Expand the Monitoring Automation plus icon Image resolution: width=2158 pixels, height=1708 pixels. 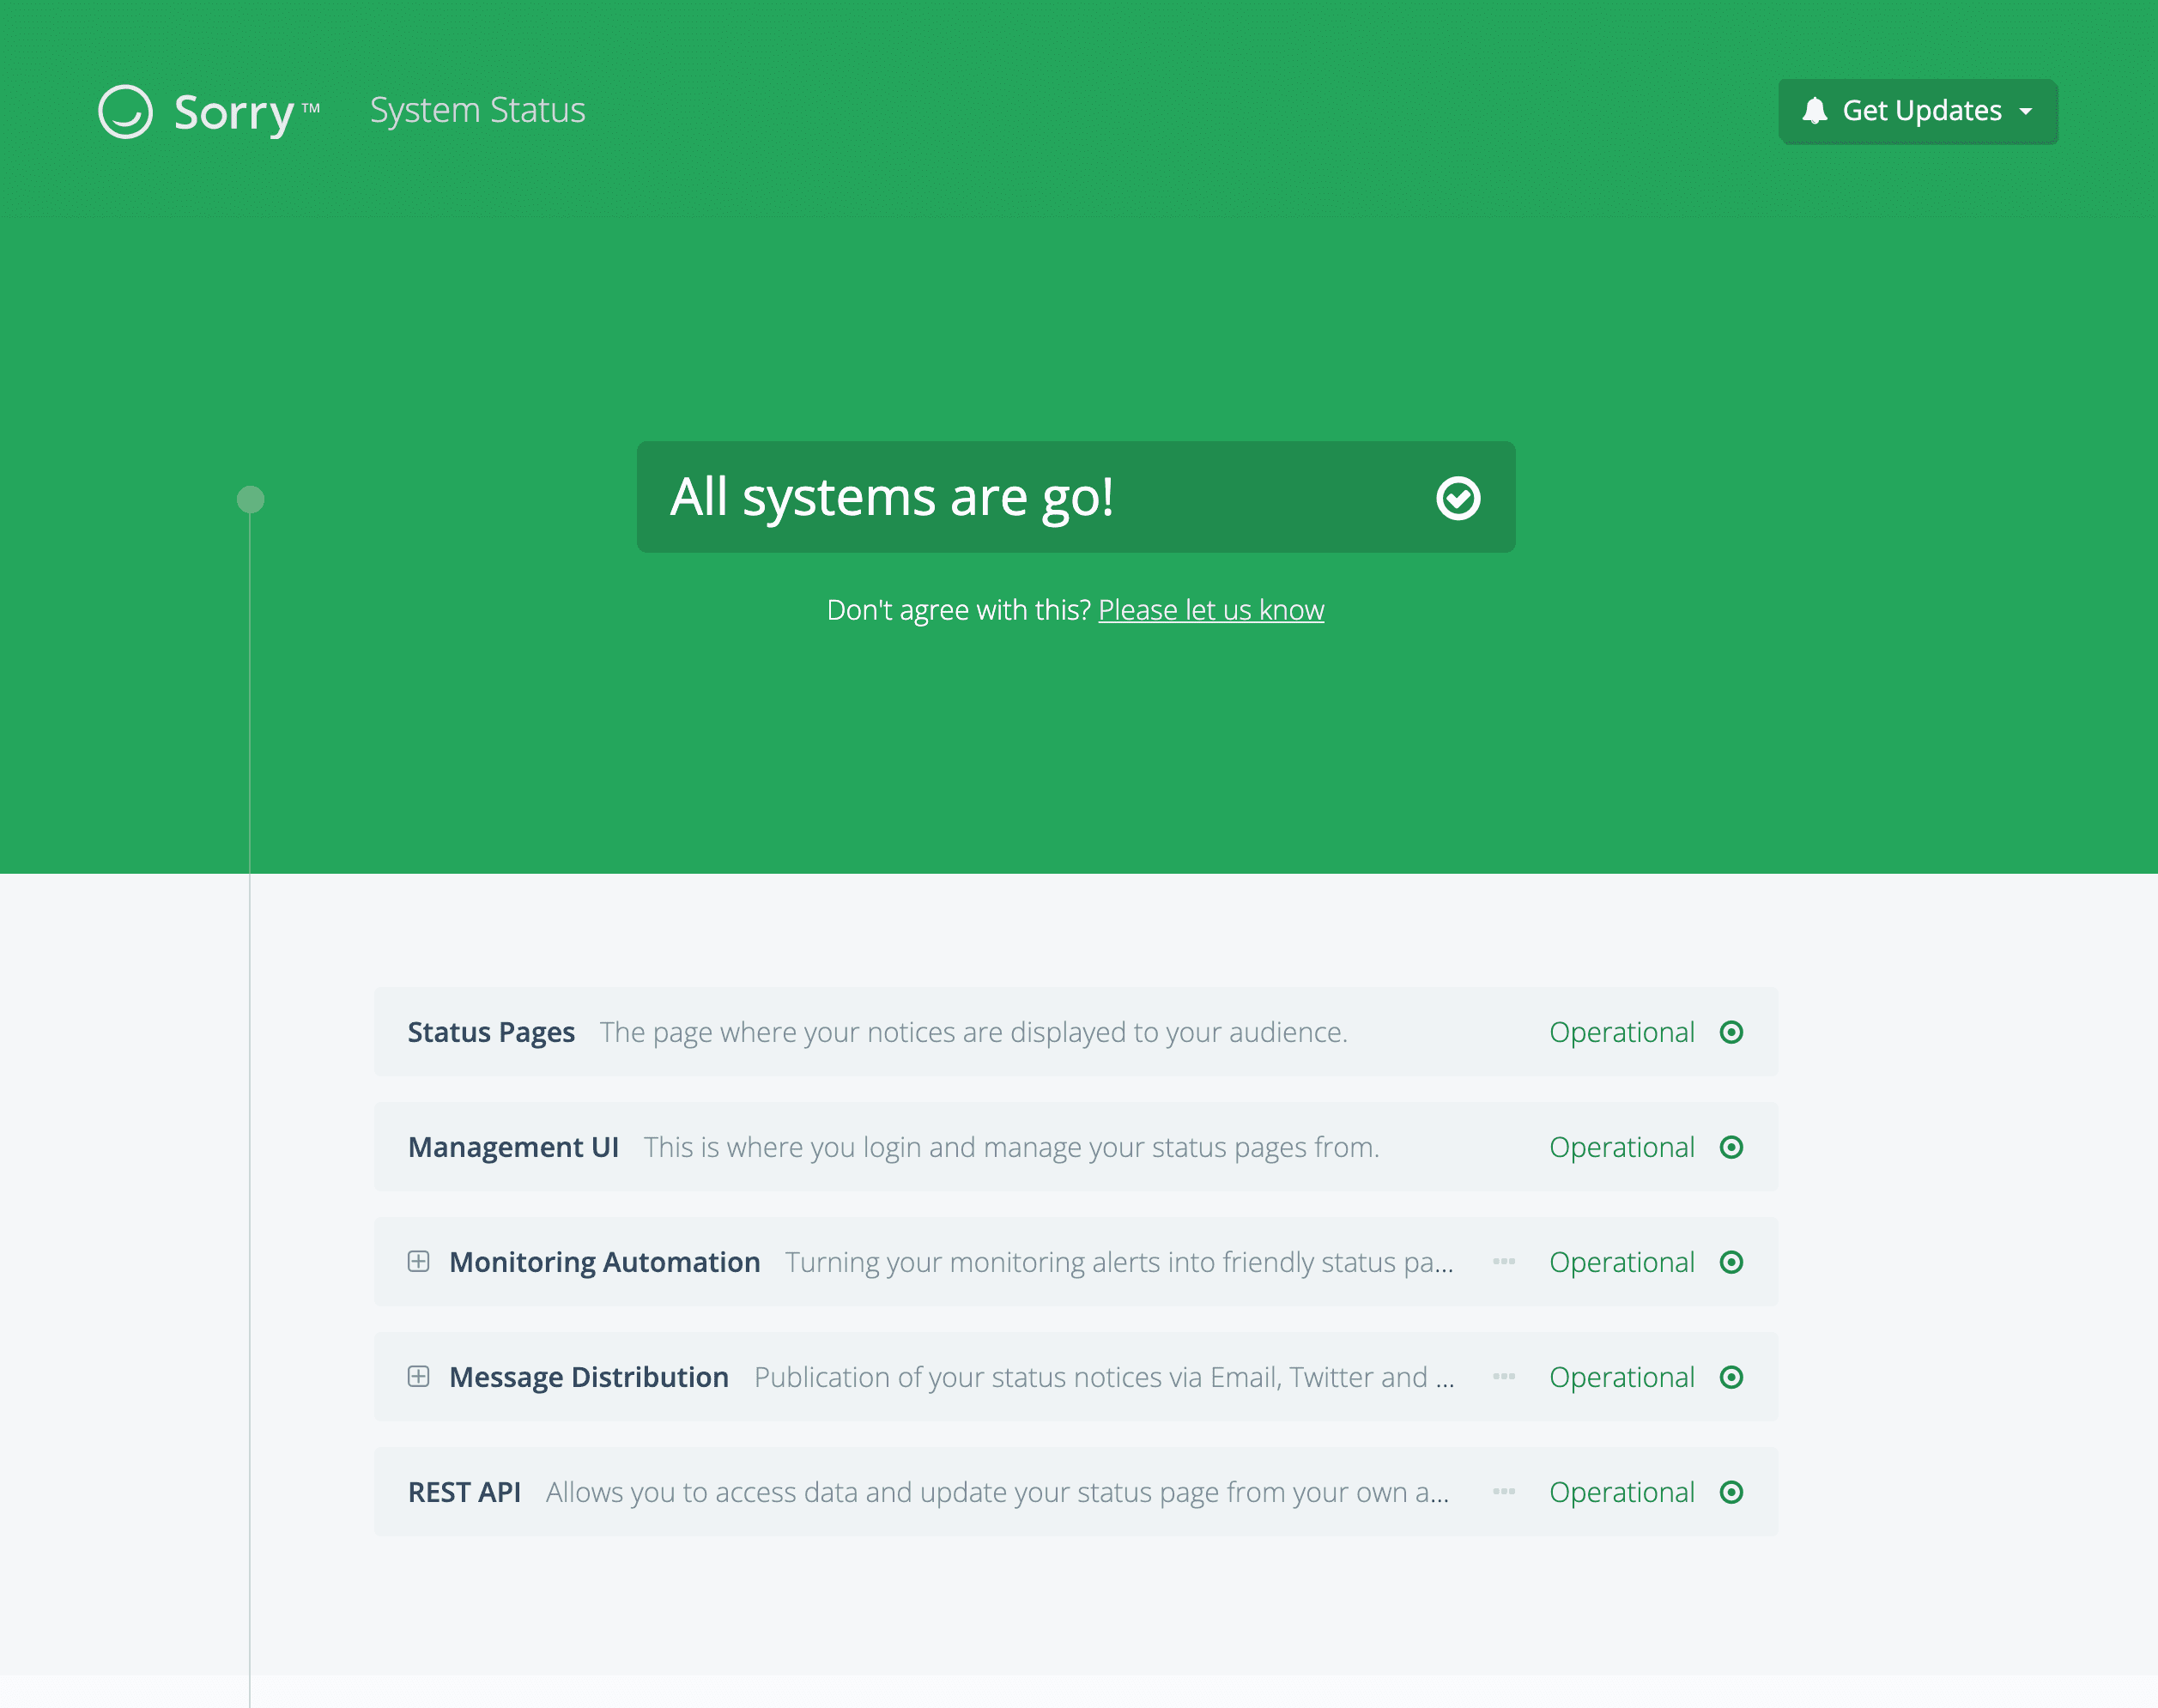pos(419,1262)
